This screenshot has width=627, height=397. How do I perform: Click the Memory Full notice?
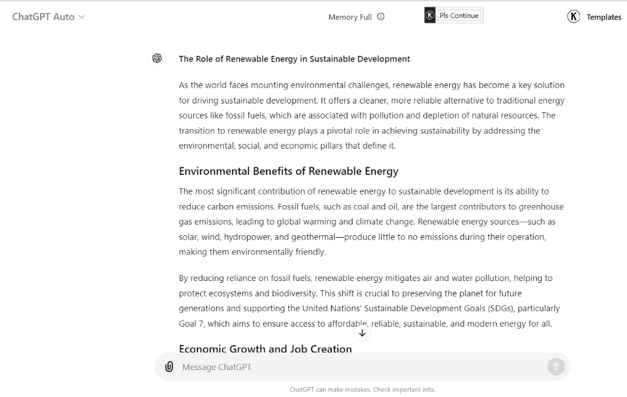point(350,17)
